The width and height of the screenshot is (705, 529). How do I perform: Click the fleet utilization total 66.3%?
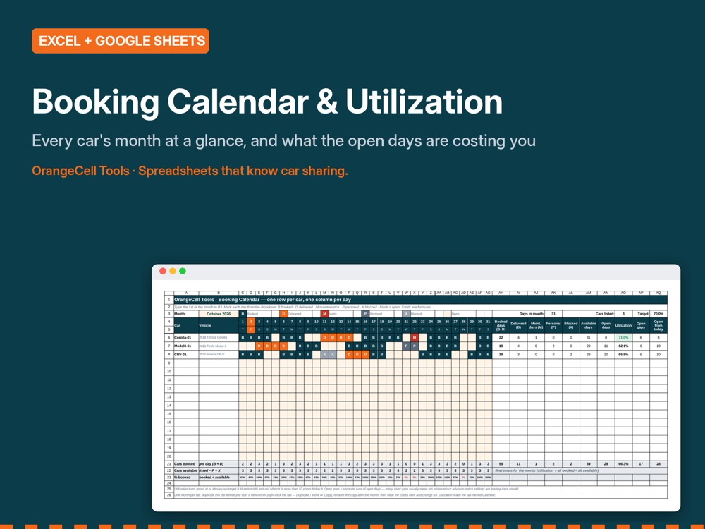point(623,464)
